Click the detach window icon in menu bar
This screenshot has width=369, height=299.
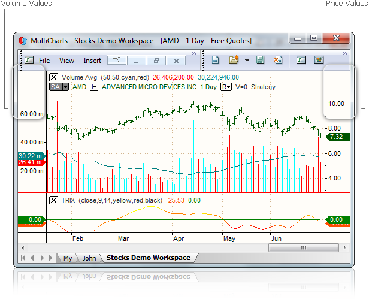point(116,61)
